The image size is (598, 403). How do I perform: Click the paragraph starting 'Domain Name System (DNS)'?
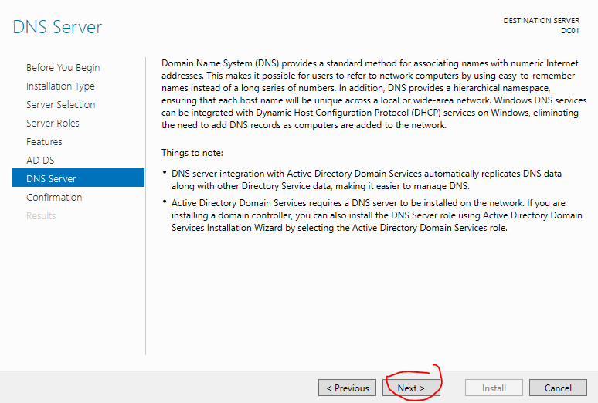374,94
